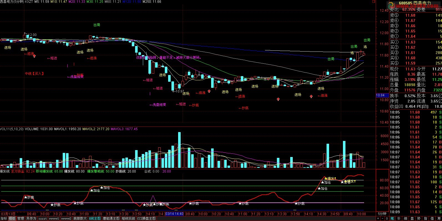Click the M250: 11.66 moving average label
The width and height of the screenshot is (442, 221).
click(152, 2)
